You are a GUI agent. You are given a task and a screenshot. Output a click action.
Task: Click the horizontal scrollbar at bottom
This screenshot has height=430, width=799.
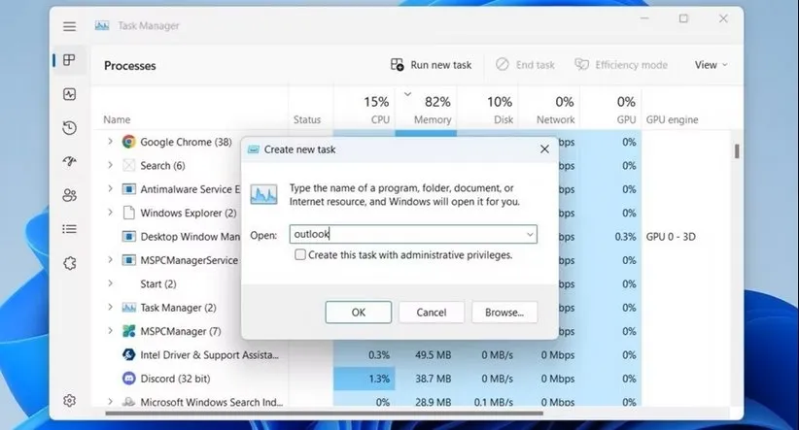324,413
